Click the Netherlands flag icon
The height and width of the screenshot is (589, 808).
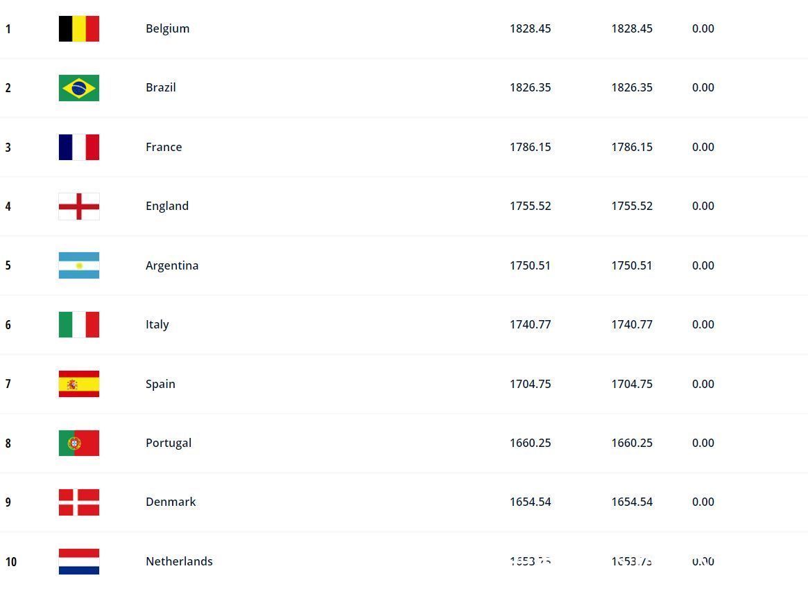point(79,561)
